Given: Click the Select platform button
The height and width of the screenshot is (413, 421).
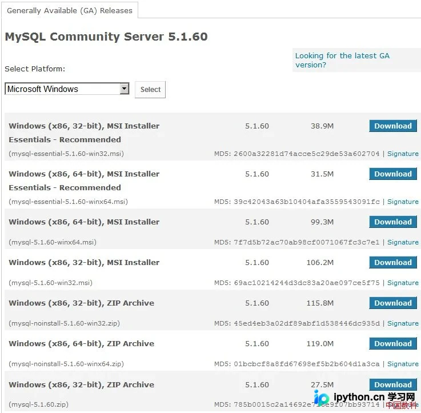Looking at the screenshot, I should 150,90.
